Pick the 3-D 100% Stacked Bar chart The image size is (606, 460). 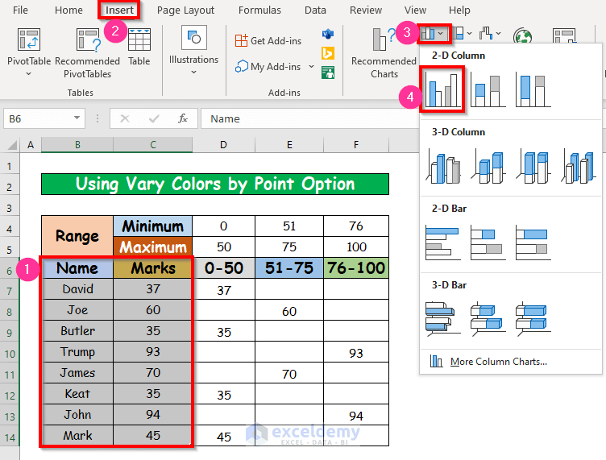[x=533, y=319]
